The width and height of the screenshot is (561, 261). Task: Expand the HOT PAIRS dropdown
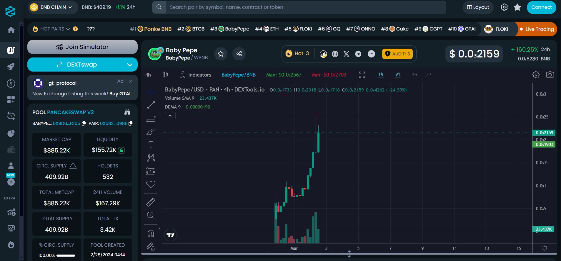click(x=51, y=29)
